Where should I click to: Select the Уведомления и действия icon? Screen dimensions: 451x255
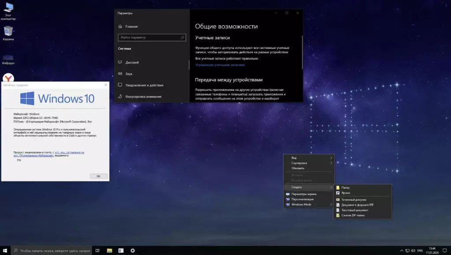click(120, 85)
